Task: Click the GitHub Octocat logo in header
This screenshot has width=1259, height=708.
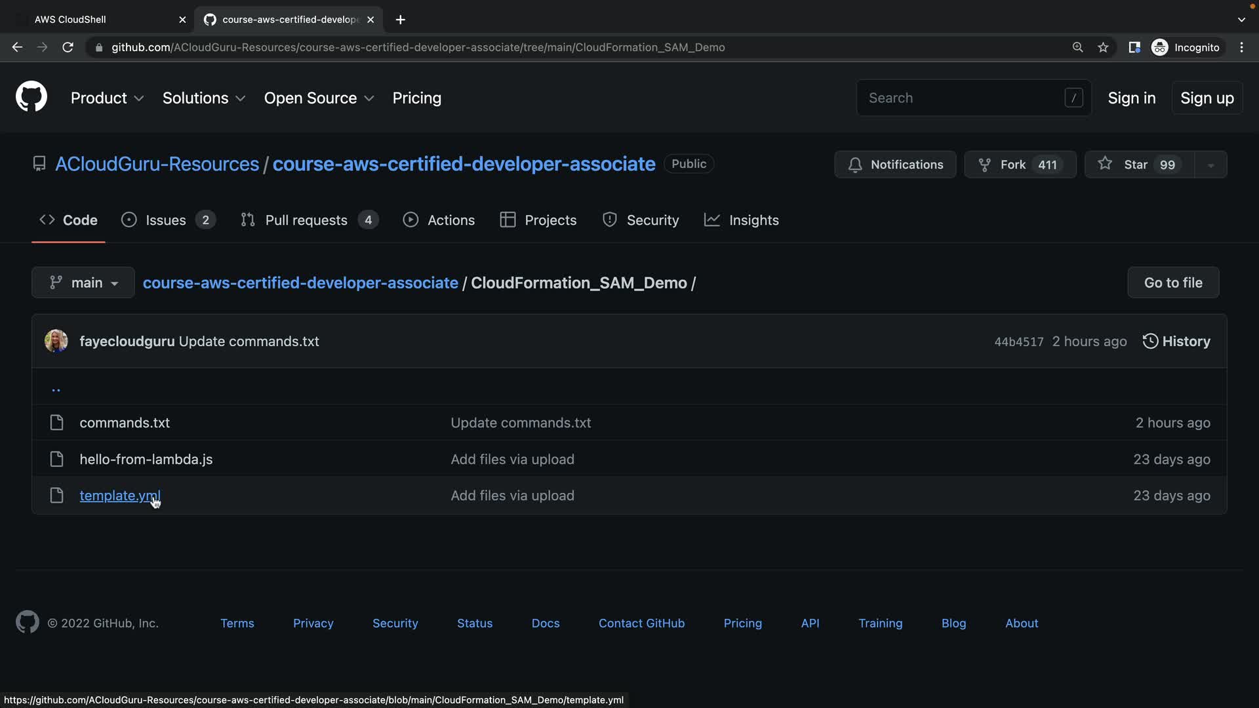Action: 31,97
